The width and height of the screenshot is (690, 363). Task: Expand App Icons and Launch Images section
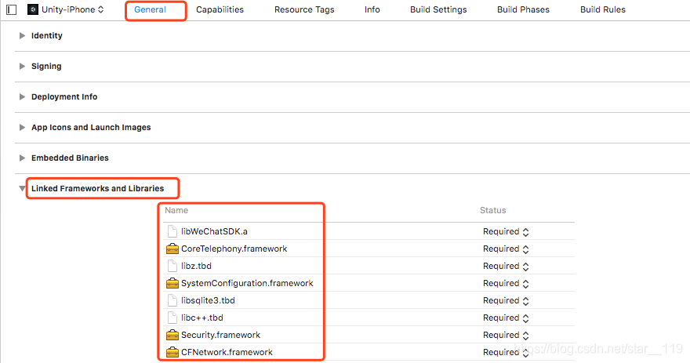tap(22, 127)
